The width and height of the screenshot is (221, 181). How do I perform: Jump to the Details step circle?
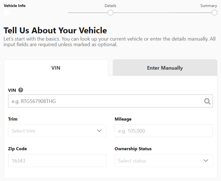pos(110,13)
